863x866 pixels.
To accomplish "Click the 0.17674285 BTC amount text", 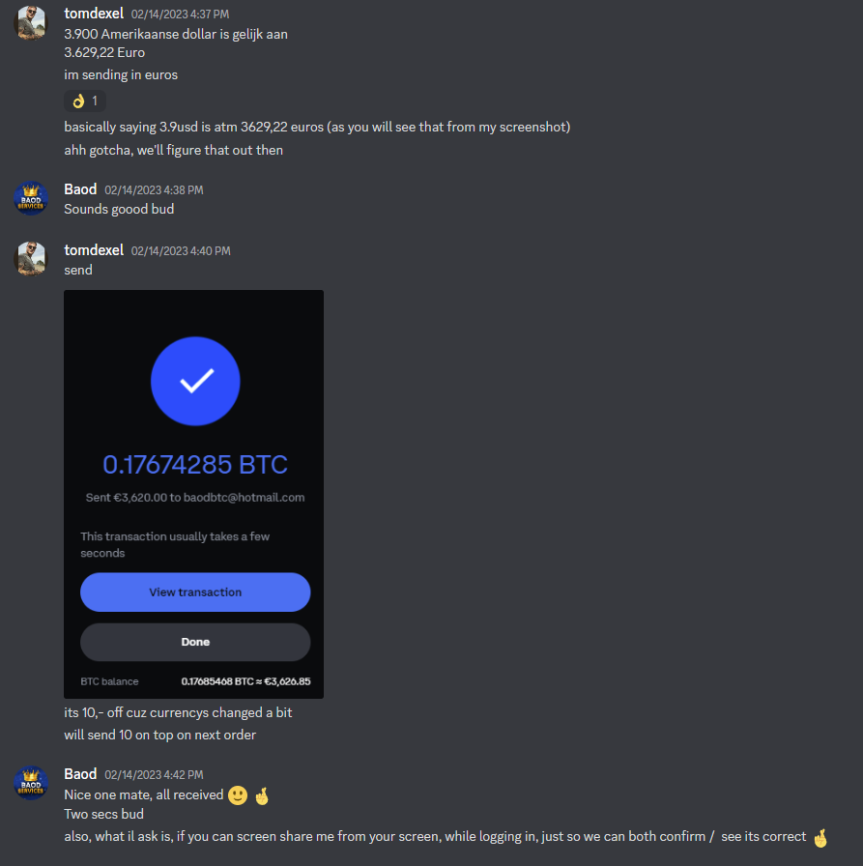I will [195, 465].
